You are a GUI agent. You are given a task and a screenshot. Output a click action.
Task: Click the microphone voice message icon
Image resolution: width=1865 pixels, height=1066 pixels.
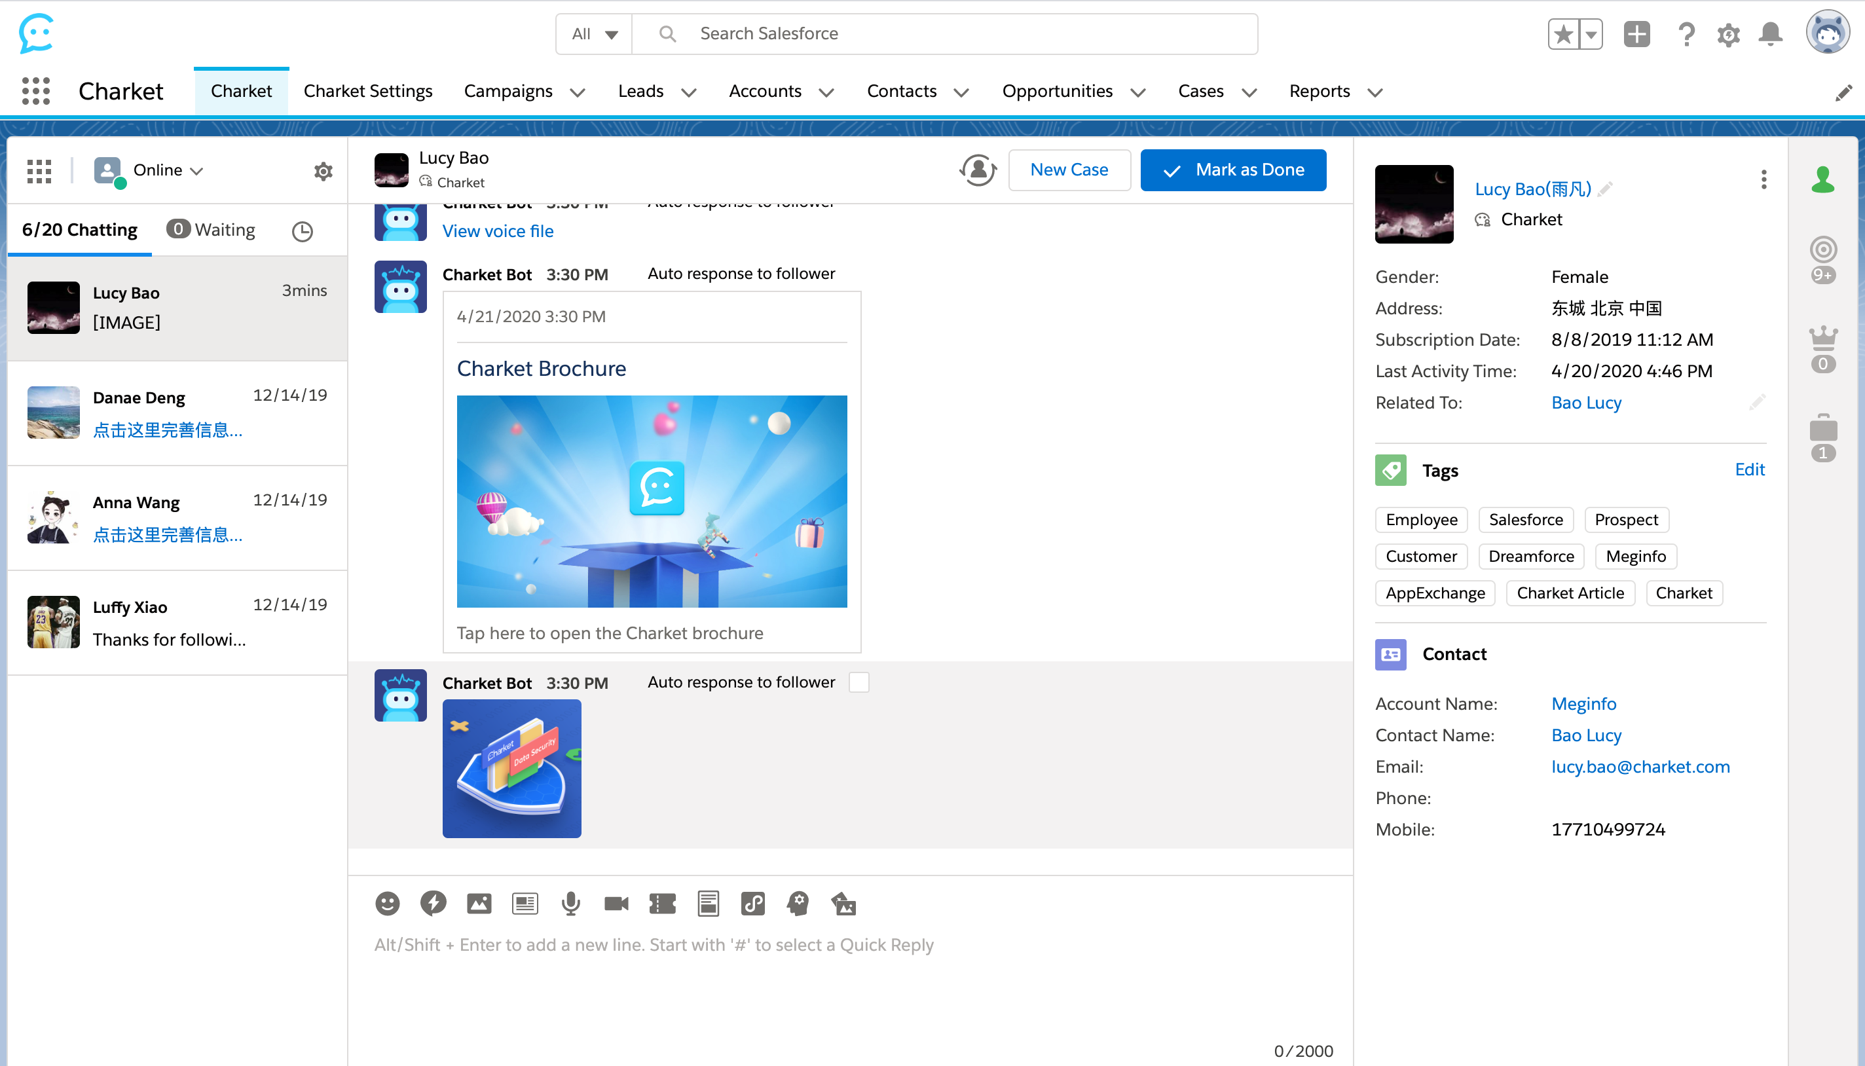tap(570, 904)
